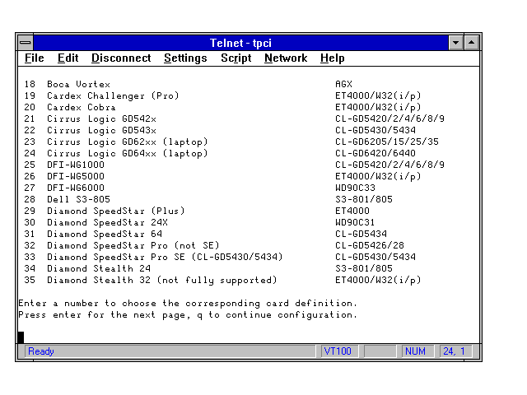The width and height of the screenshot is (527, 395).
Task: Click the maximize arrow in title bar
Action: pyautogui.click(x=472, y=42)
